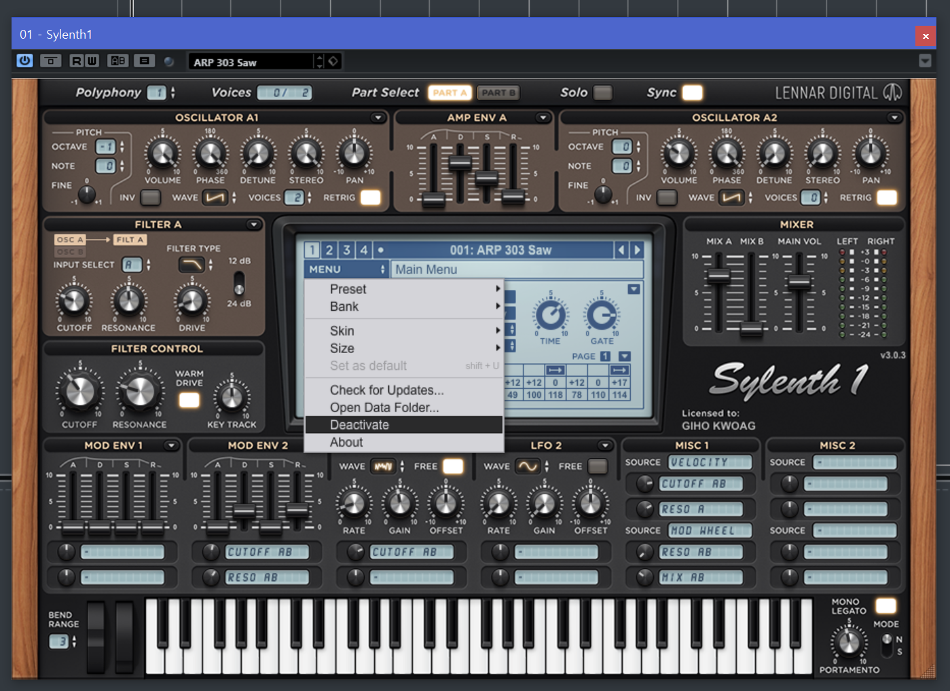This screenshot has height=691, width=950.
Task: Click arpeggiator GATE knob in display
Action: [602, 315]
